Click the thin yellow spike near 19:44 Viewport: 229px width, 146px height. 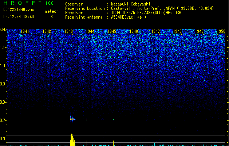pyautogui.click(x=87, y=143)
